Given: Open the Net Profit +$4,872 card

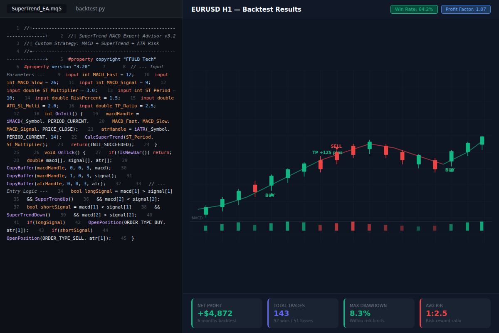Looking at the screenshot, I should point(227,313).
